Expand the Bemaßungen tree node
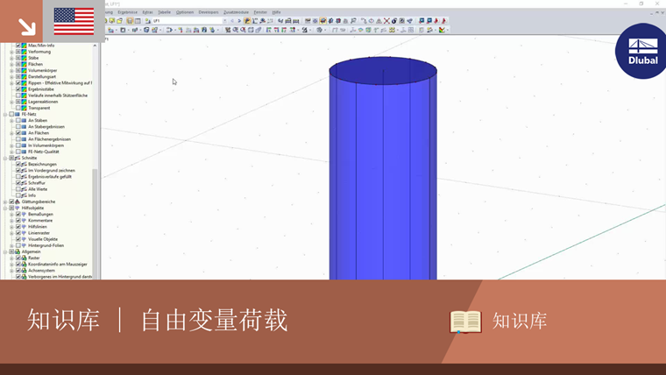This screenshot has width=666, height=375. pos(12,215)
